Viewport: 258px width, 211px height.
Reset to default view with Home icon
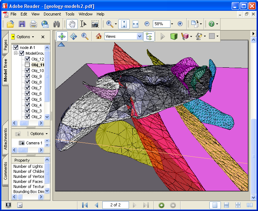98,36
